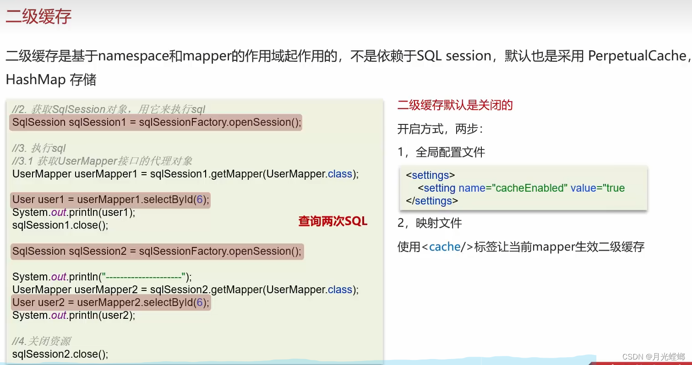Viewport: 692px width, 365px height.
Task: Click the text "HashMap 存储"
Action: click(x=51, y=80)
